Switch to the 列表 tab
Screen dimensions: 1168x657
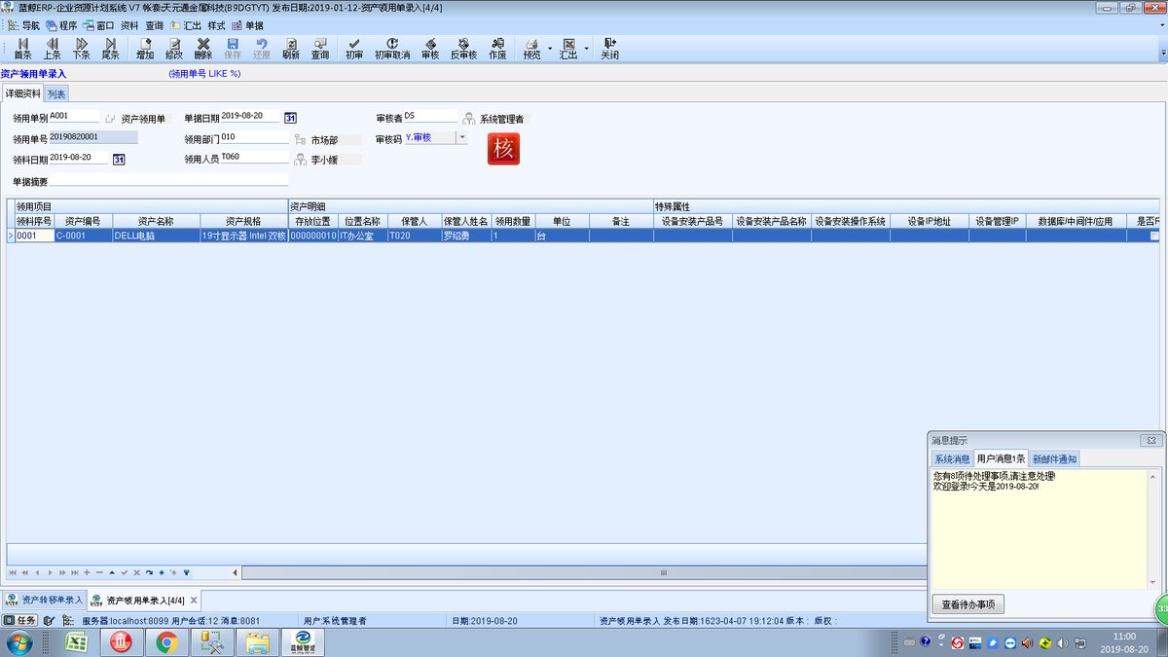click(56, 93)
